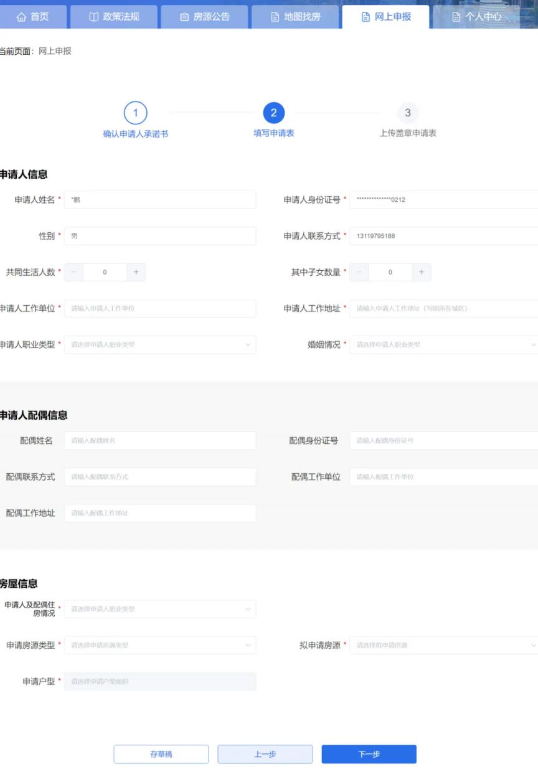
Task: Open the 申请人职业类型 dropdown
Action: (160, 344)
